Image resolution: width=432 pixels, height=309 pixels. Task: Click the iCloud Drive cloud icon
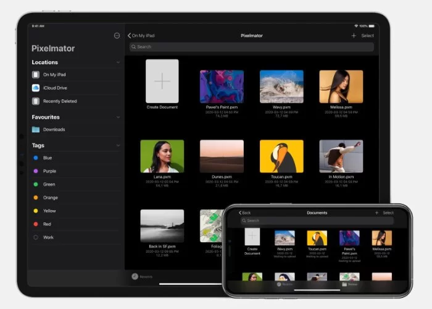36,88
